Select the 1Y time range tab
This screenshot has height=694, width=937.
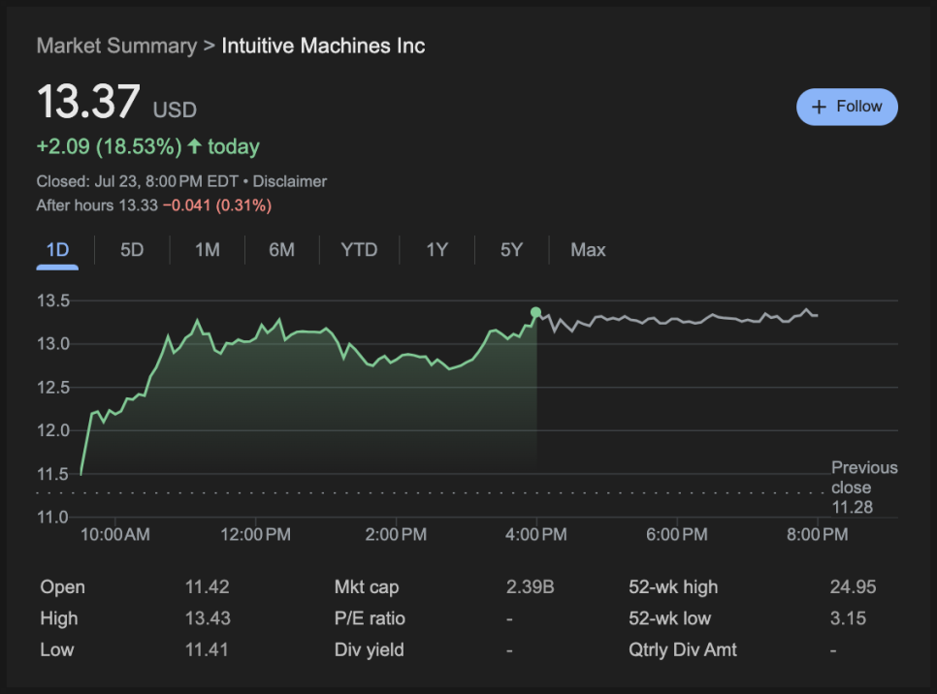coord(436,250)
